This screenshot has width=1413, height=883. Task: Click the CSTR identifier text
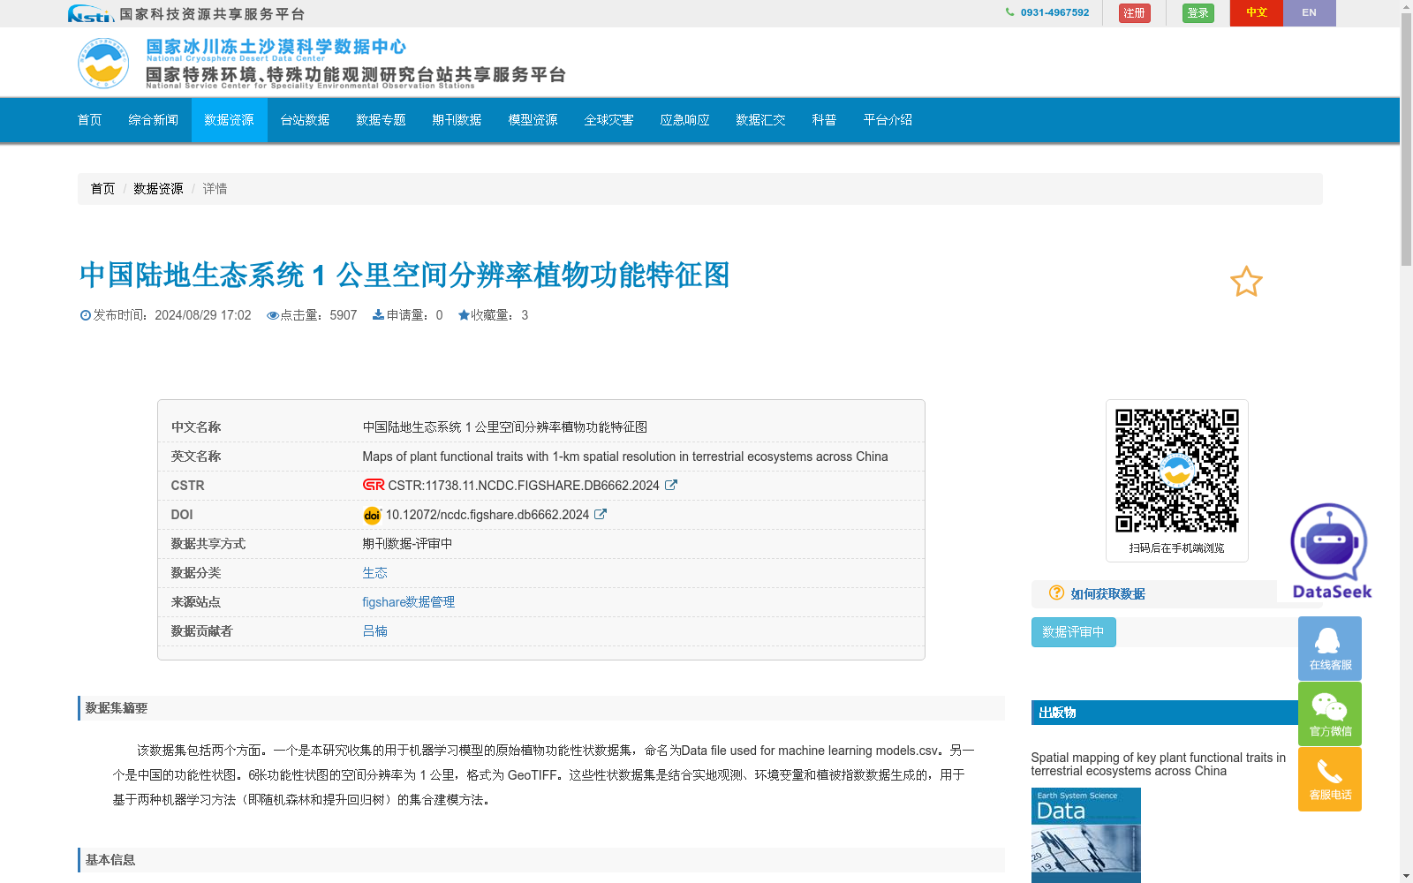[x=524, y=486]
